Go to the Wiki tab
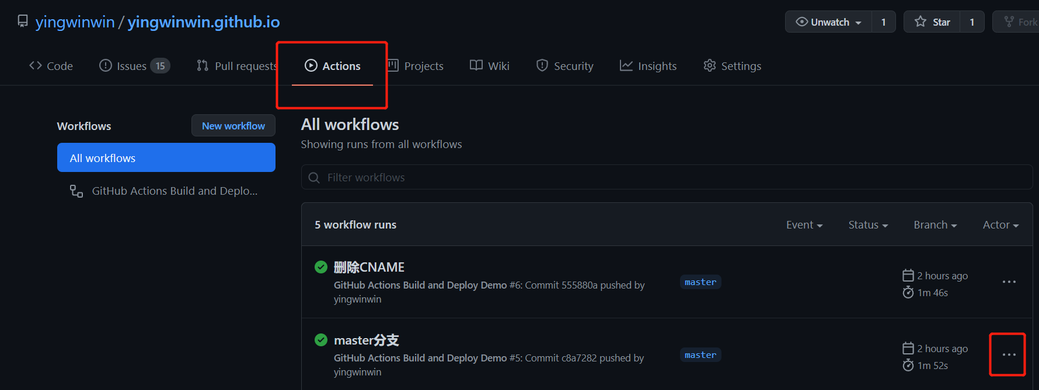Image resolution: width=1039 pixels, height=390 pixels. click(490, 66)
